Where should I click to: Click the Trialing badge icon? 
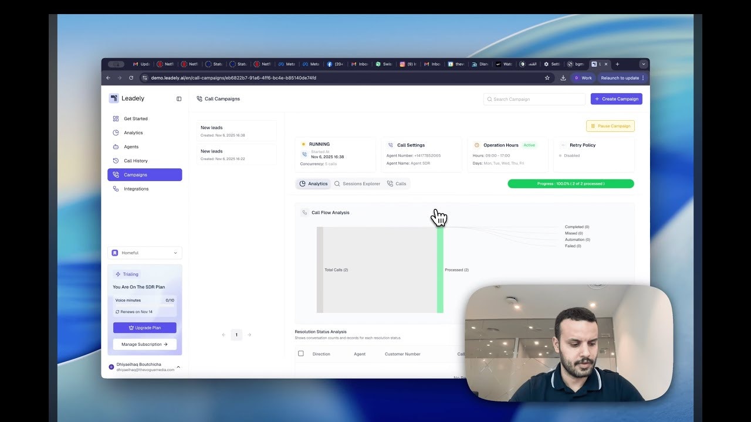118,274
